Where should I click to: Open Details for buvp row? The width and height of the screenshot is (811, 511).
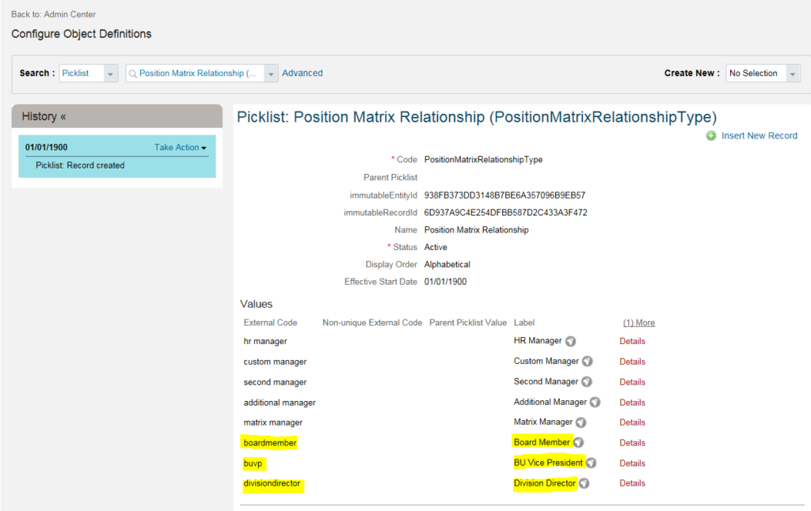point(632,463)
